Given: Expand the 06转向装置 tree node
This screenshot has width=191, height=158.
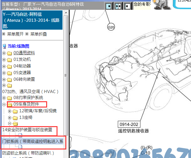Looking at the screenshot, I should pyautogui.click(x=4, y=79).
